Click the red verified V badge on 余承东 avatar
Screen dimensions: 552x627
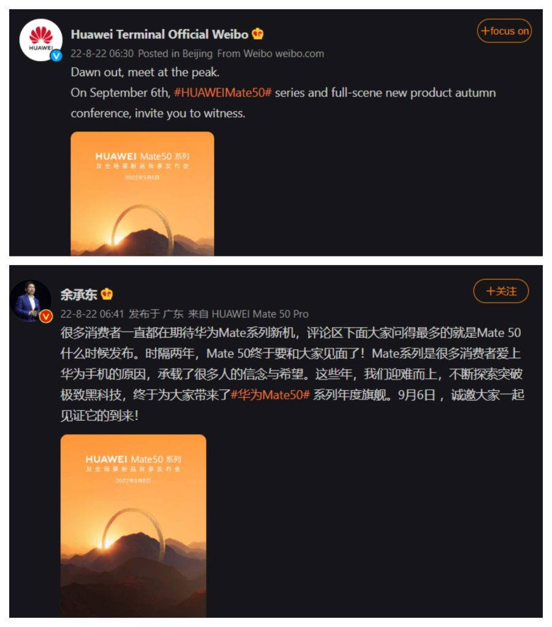coord(45,317)
